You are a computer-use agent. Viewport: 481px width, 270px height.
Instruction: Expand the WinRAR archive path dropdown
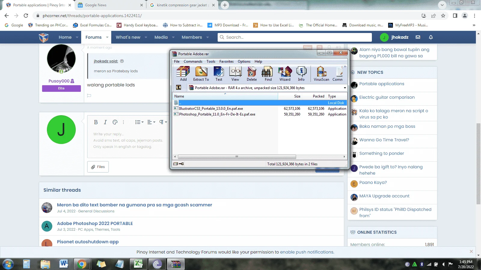tap(345, 88)
